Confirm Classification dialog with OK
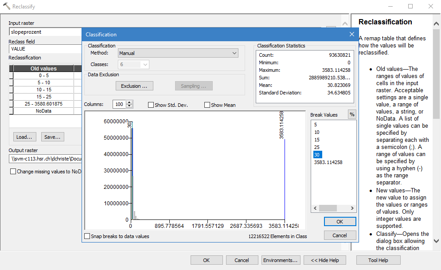The image size is (441, 270). (x=340, y=222)
